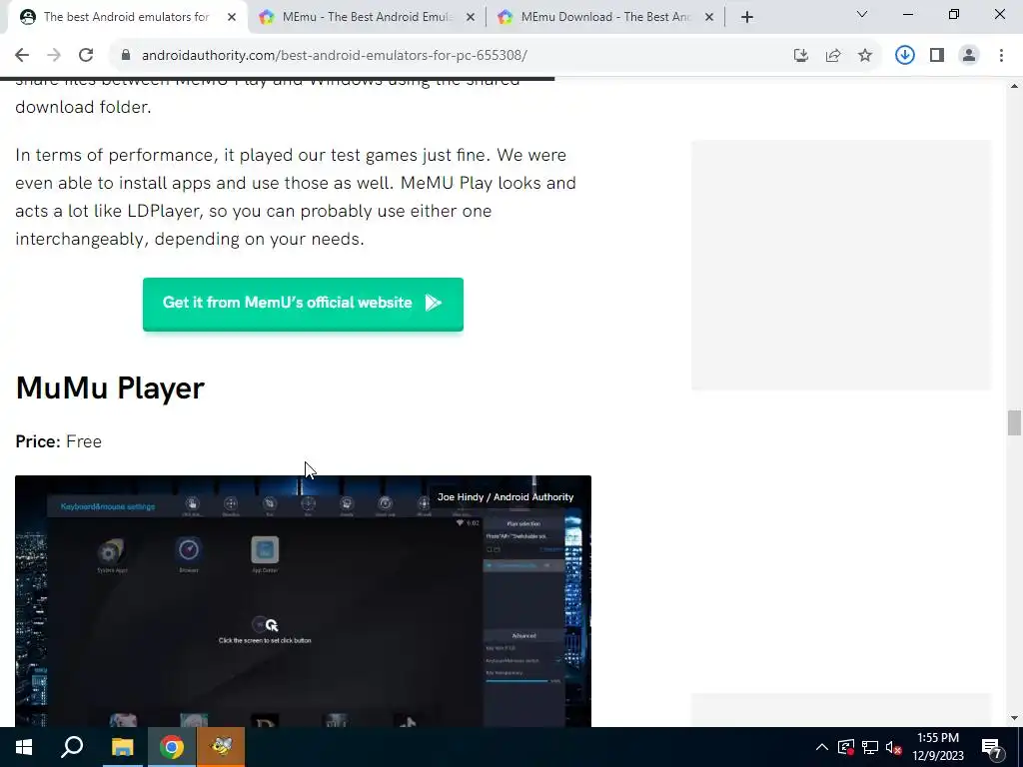Screen dimensions: 1023x767
Task: Open the Chrome profile avatar
Action: tap(969, 56)
